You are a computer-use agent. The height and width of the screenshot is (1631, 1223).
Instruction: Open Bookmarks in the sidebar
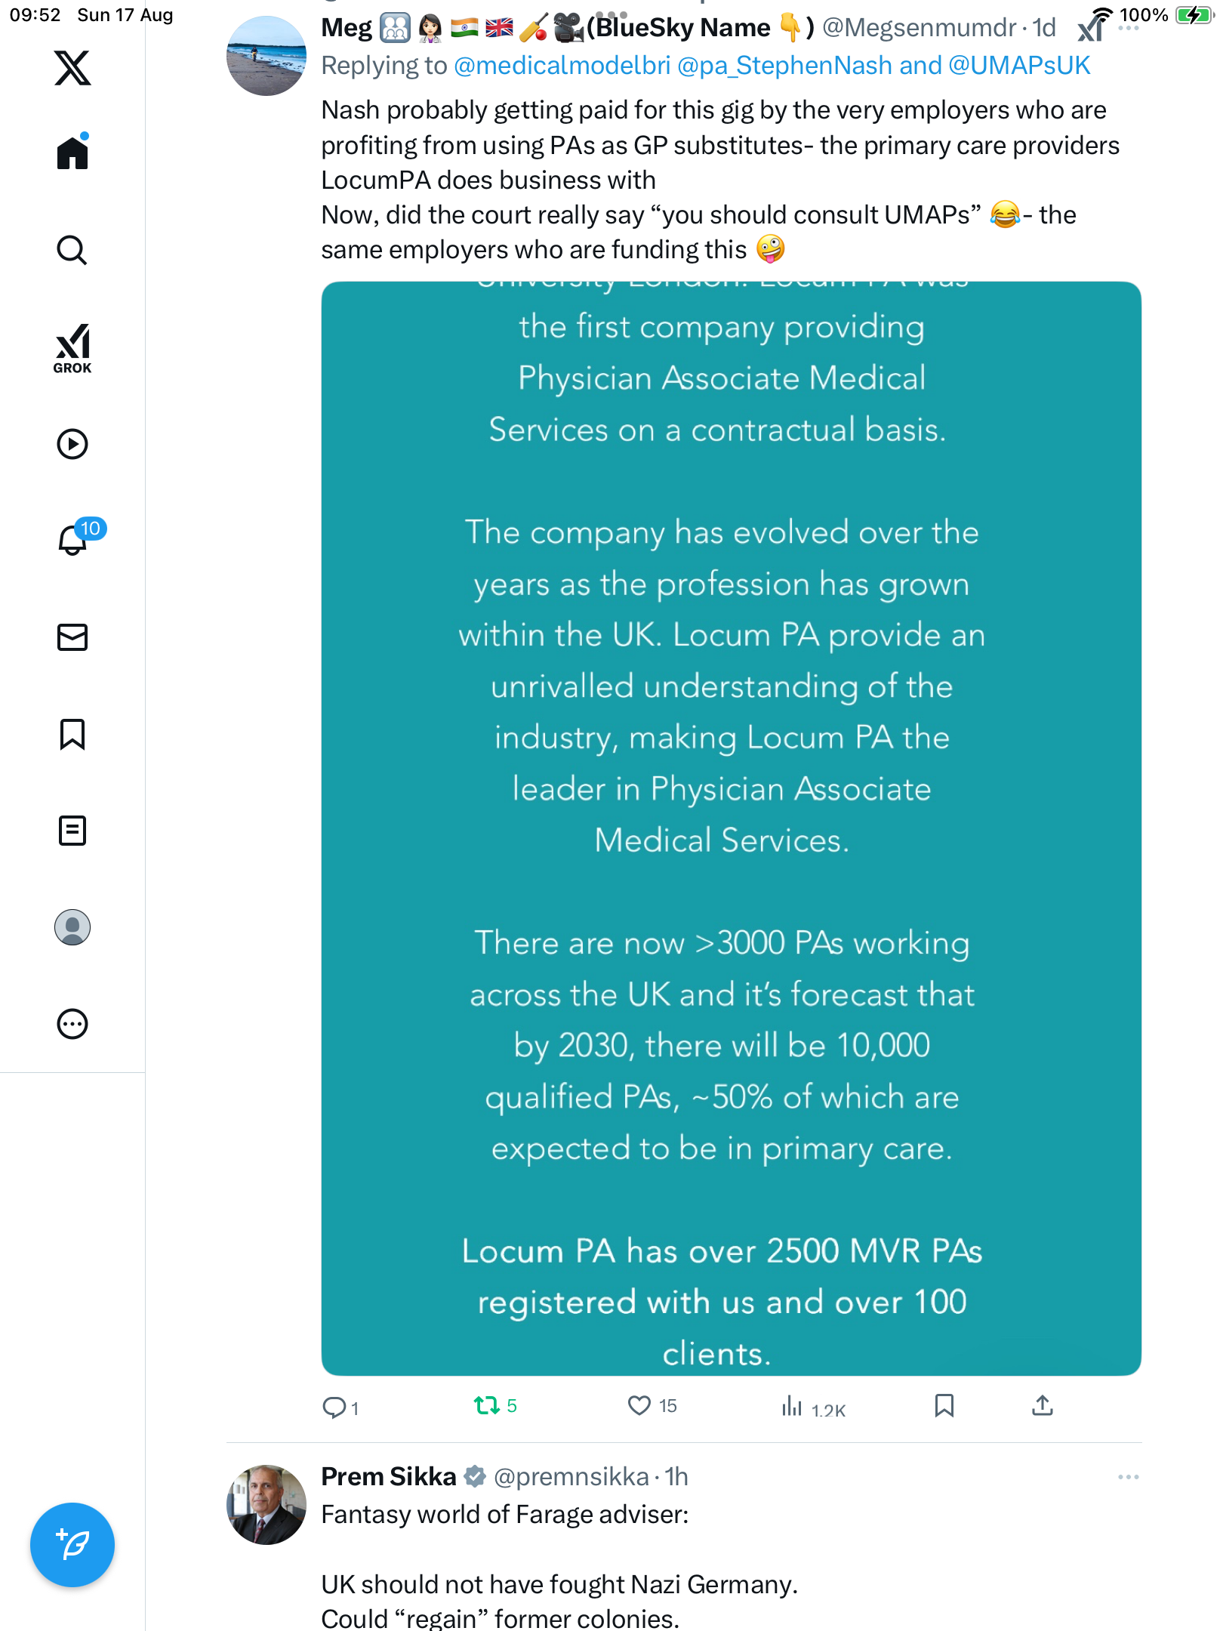[x=72, y=734]
